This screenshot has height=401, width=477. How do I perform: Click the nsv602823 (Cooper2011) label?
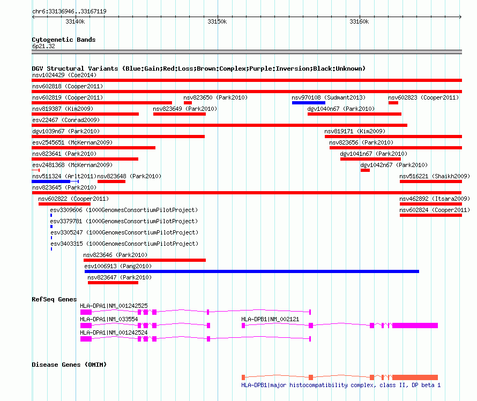[x=423, y=97]
